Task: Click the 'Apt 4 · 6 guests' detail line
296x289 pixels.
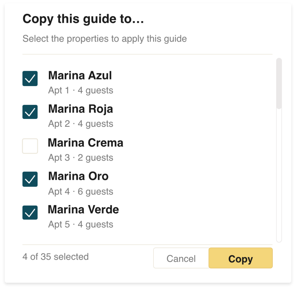Action: click(81, 191)
